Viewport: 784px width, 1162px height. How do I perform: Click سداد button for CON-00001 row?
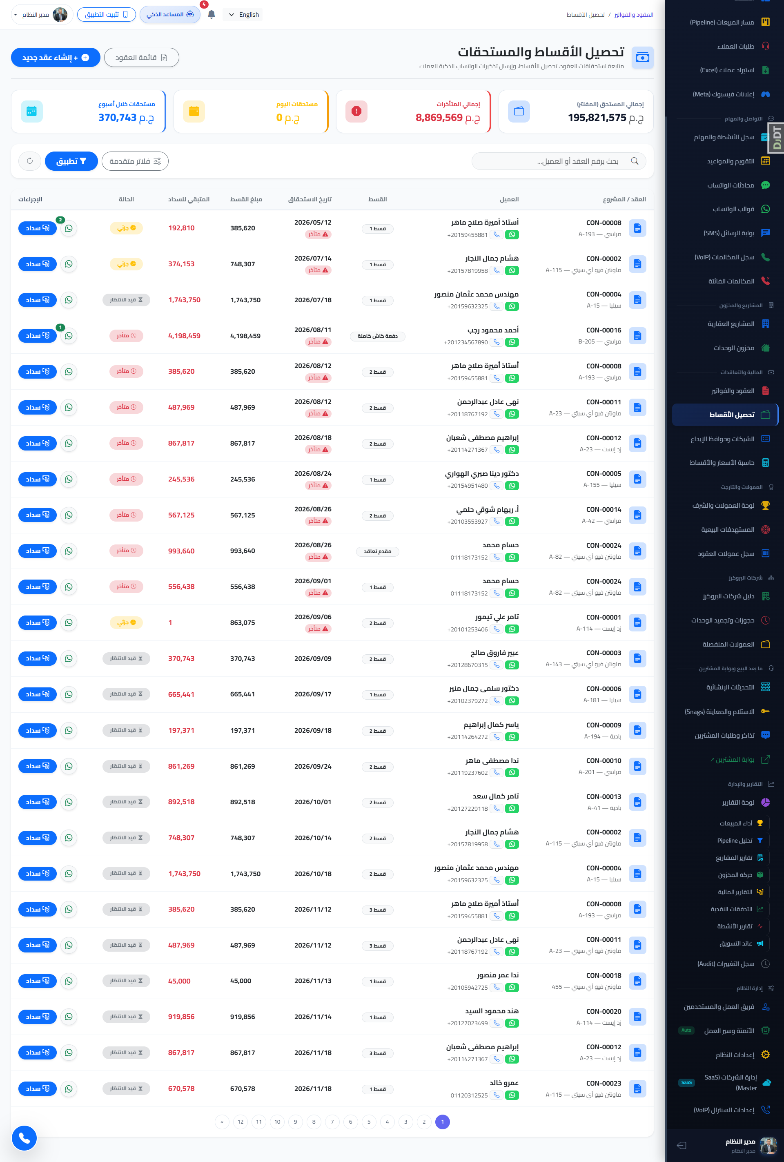38,622
